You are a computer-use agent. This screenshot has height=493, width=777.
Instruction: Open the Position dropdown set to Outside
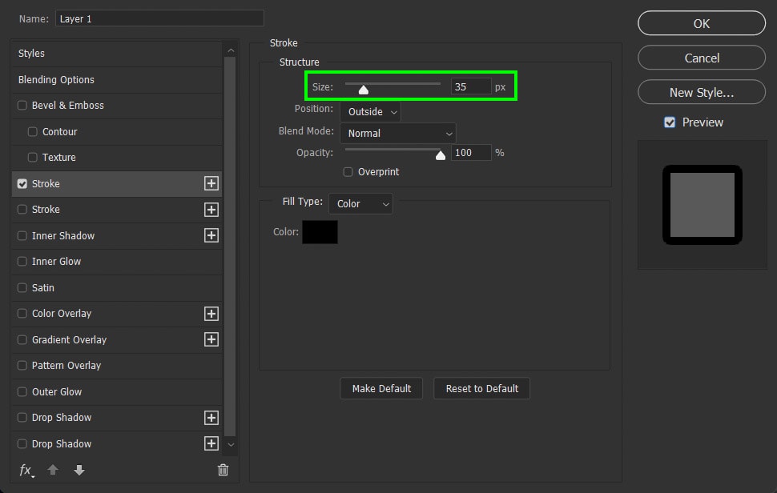tap(370, 112)
